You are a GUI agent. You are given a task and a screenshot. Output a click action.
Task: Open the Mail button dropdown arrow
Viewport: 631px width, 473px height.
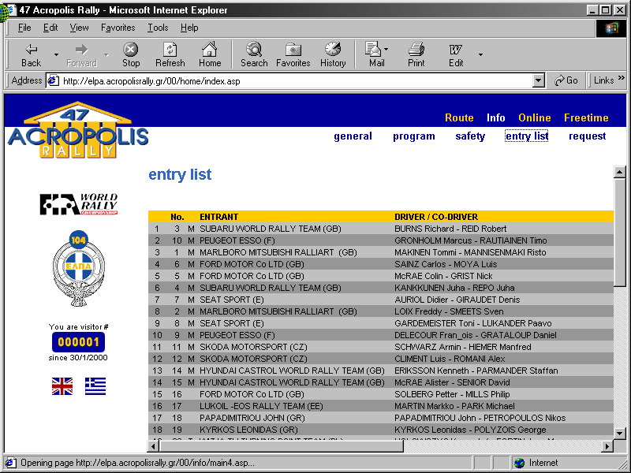[386, 50]
